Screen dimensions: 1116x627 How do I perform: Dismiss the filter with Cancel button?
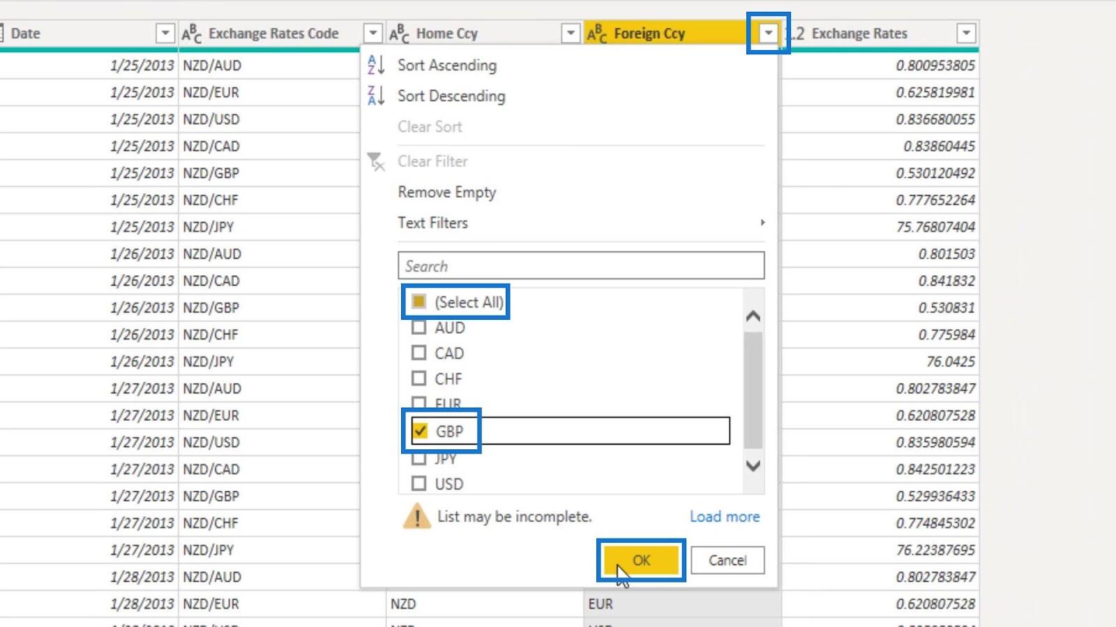click(727, 560)
